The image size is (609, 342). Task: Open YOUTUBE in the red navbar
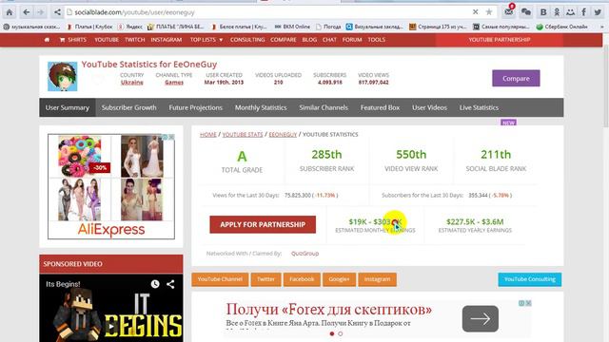click(x=107, y=40)
